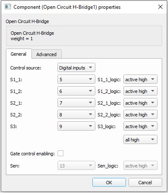The image size is (168, 193).
Task: Change the S1_1_logic active high dropdown
Action: [140, 79]
